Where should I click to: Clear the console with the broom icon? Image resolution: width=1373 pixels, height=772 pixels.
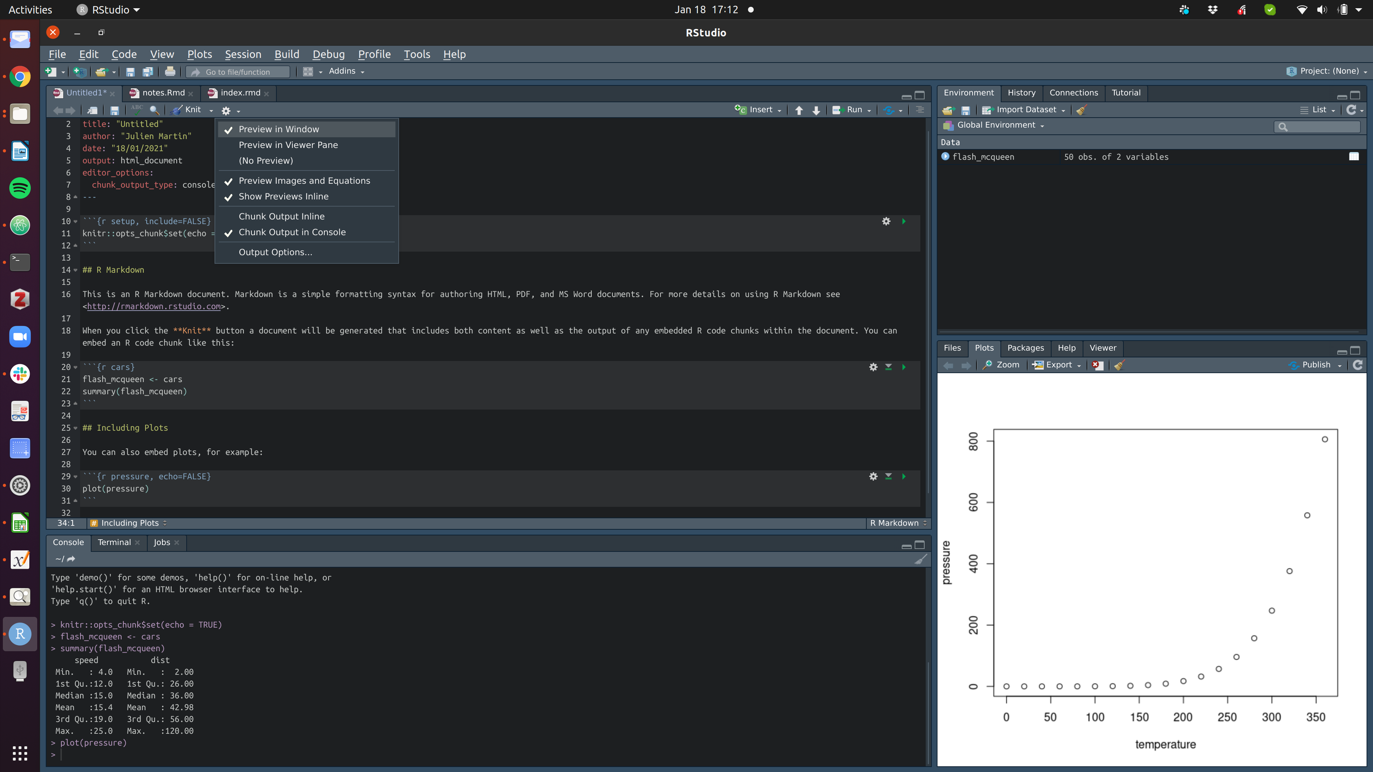(920, 559)
